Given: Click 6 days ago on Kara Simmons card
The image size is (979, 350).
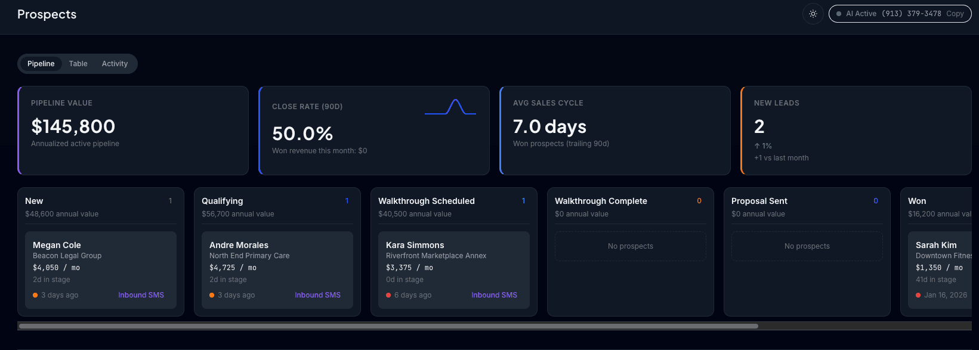Looking at the screenshot, I should click(413, 295).
